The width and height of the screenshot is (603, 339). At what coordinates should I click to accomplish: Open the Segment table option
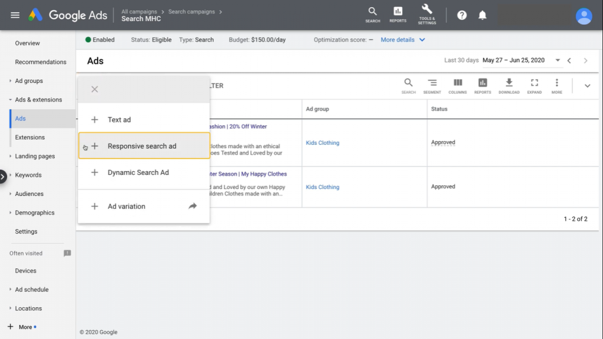click(432, 86)
